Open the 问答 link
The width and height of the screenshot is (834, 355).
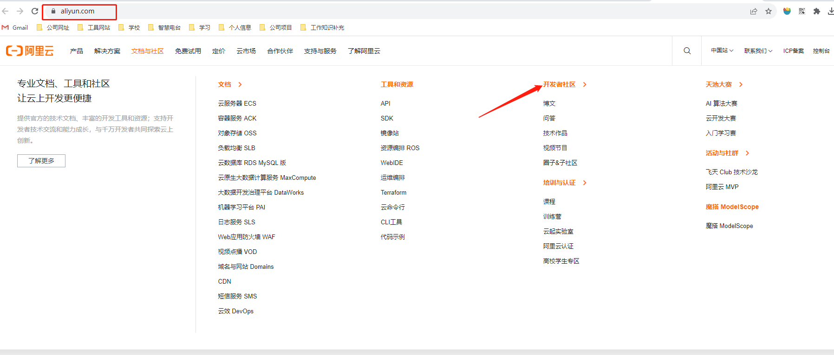(x=549, y=118)
